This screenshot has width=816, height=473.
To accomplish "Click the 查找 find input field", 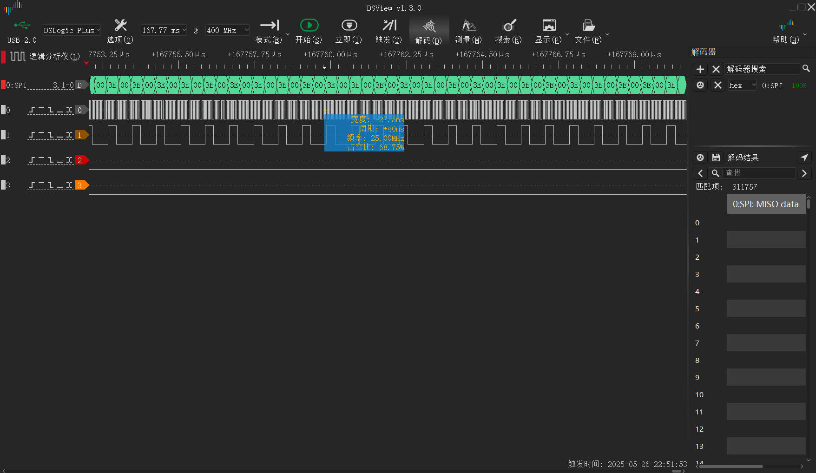I will [x=759, y=173].
